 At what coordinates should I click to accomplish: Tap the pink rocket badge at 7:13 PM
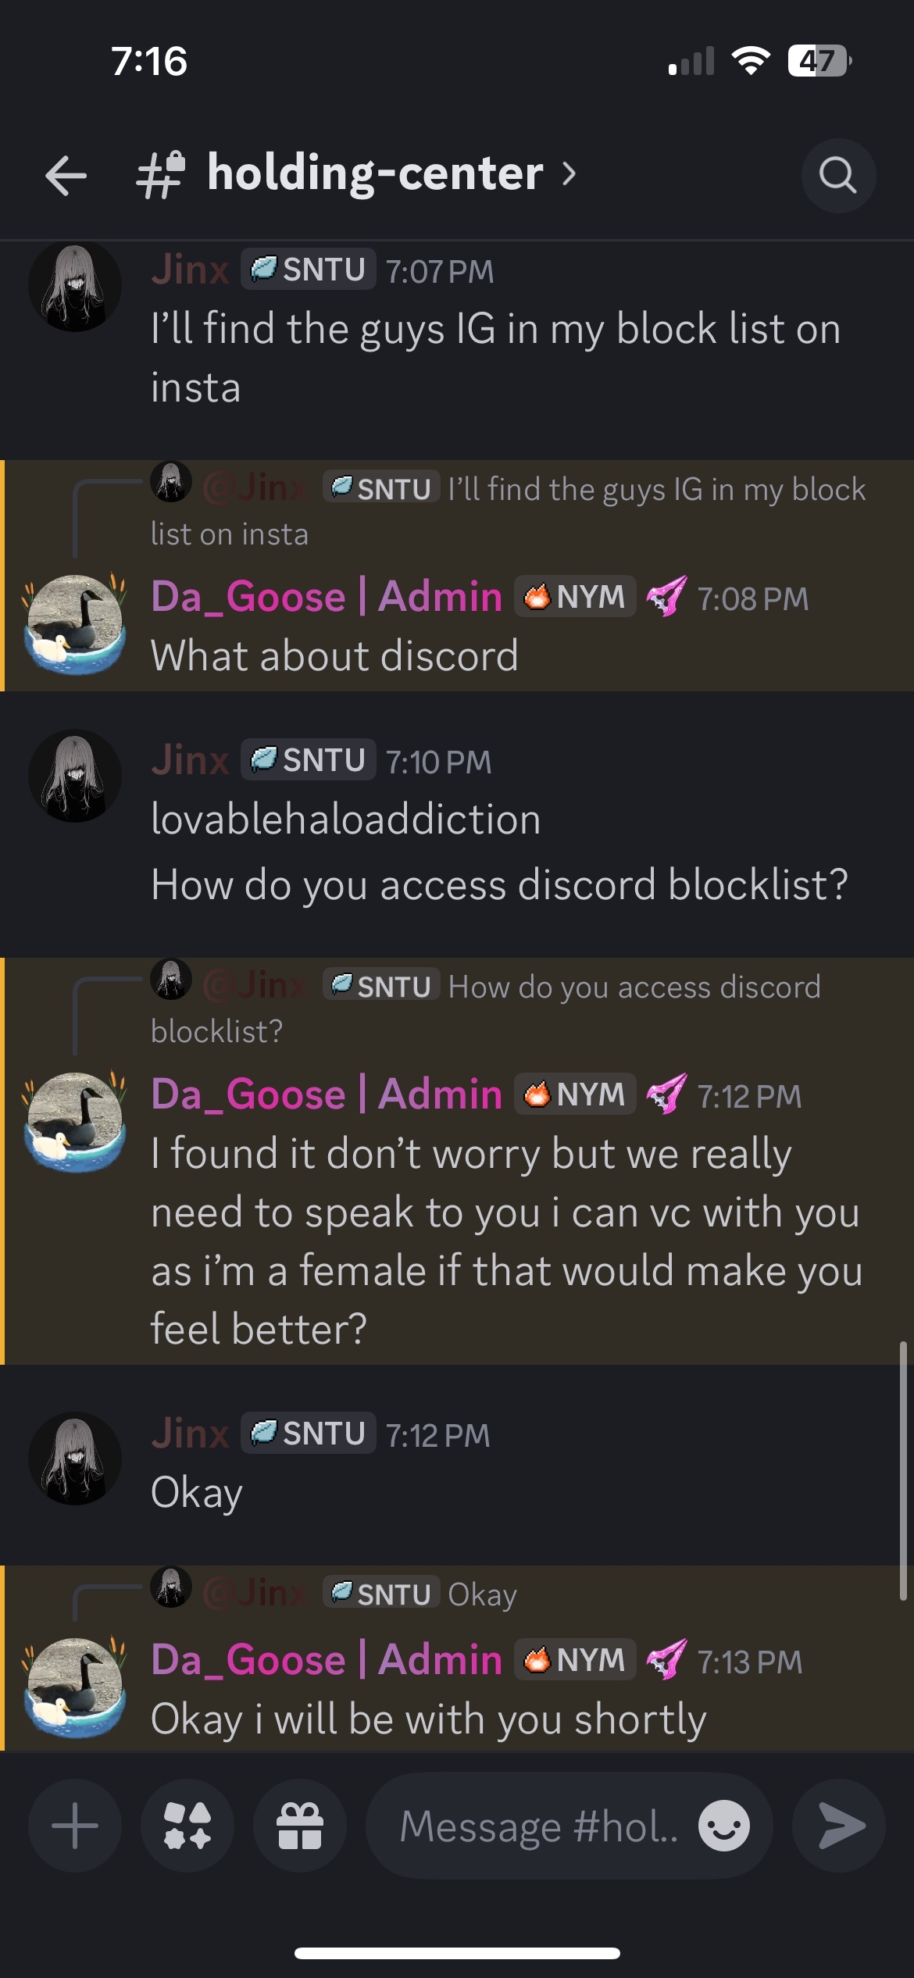[x=666, y=1660]
